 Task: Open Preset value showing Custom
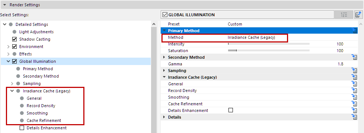point(235,24)
